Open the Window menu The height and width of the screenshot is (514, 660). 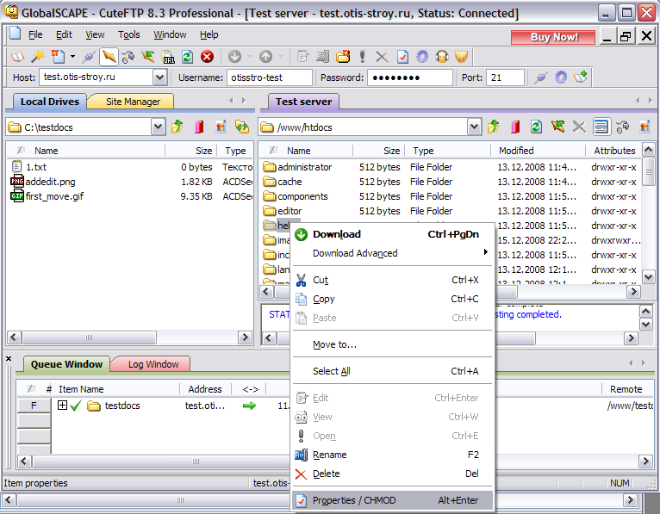click(170, 34)
